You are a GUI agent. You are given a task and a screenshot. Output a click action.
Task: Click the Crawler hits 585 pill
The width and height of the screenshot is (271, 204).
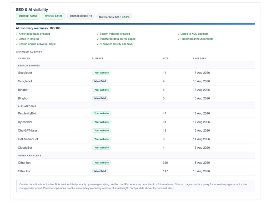(114, 16)
